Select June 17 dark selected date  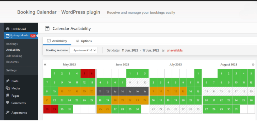pyautogui.click(x=145, y=91)
